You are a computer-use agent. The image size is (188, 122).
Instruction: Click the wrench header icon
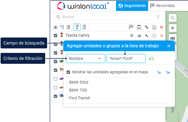pos(146,27)
